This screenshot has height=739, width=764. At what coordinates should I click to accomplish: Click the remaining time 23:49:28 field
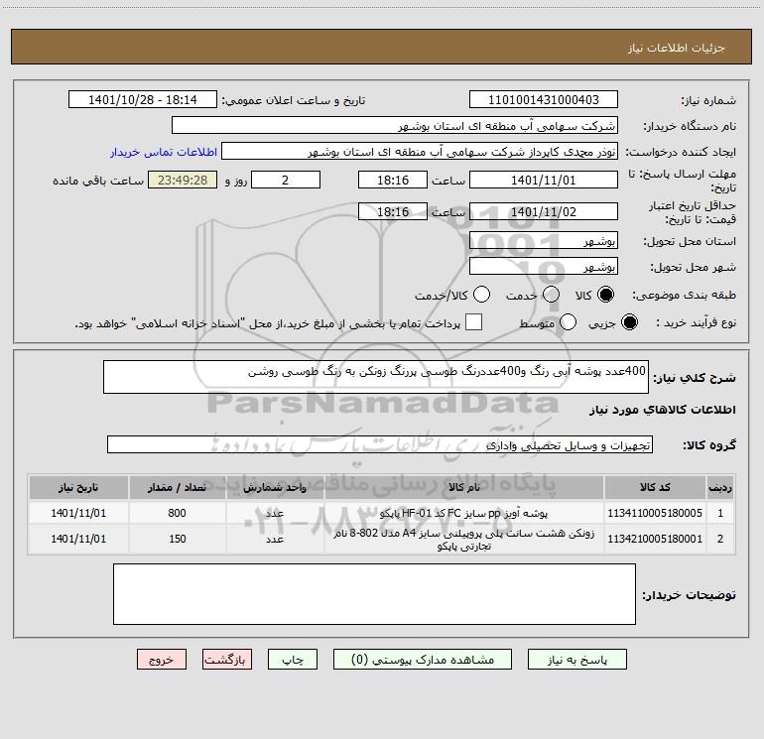[183, 180]
